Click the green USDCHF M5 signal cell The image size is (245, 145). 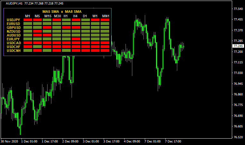(38, 47)
